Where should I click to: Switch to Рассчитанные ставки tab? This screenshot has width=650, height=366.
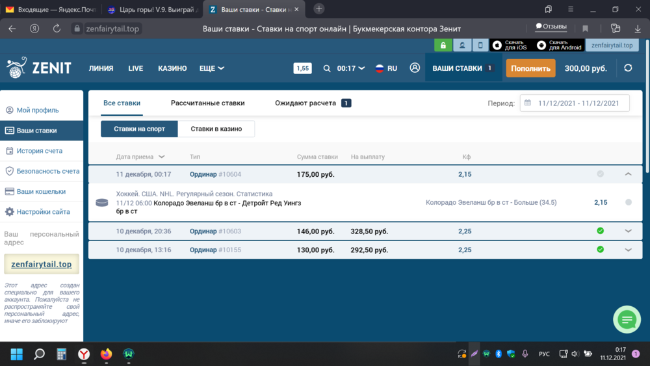pos(208,103)
